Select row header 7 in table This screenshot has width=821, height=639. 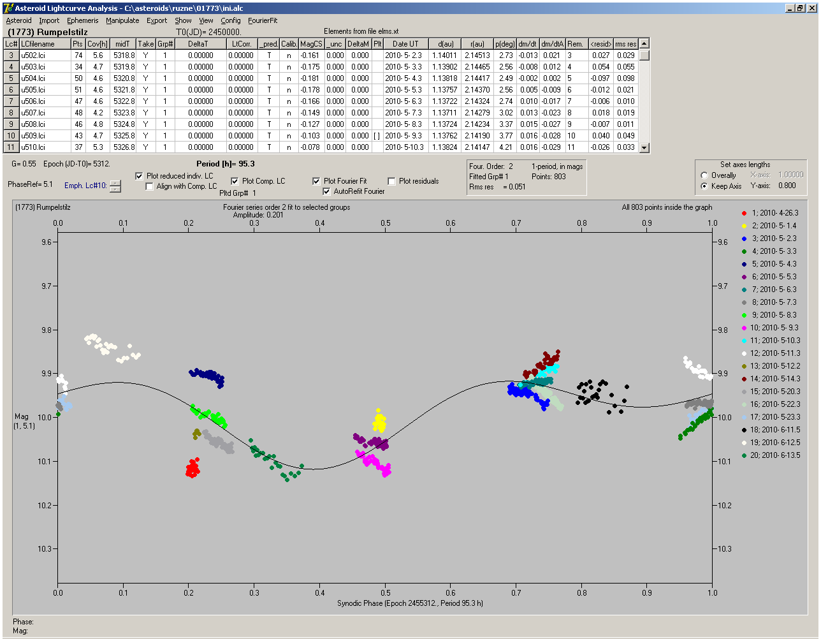click(11, 101)
